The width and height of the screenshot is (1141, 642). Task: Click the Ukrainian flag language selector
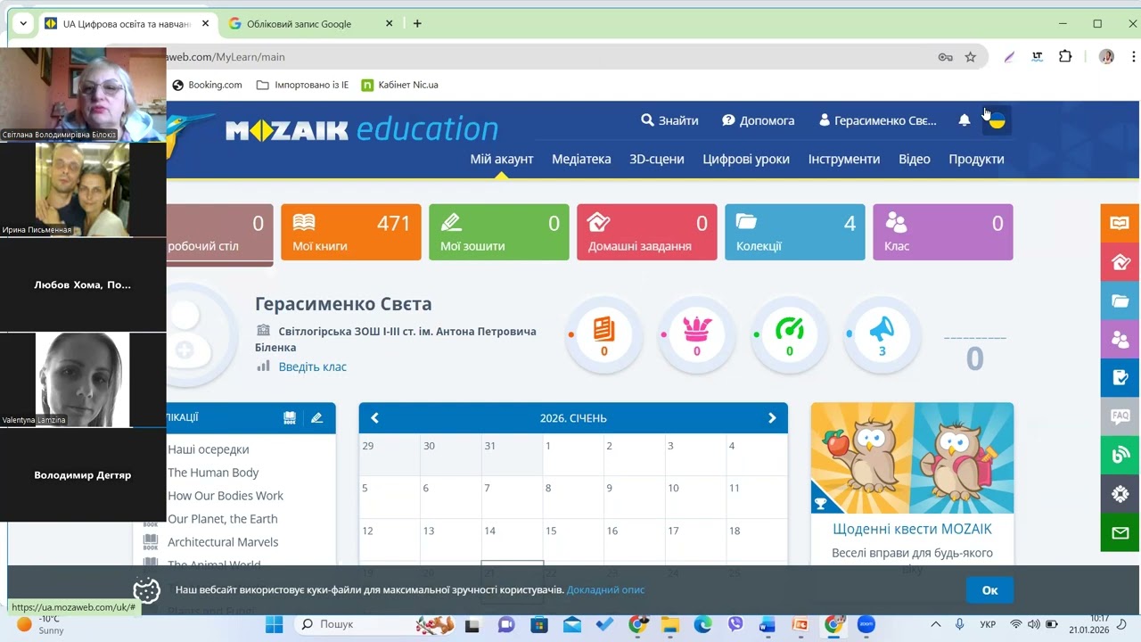pyautogui.click(x=997, y=120)
